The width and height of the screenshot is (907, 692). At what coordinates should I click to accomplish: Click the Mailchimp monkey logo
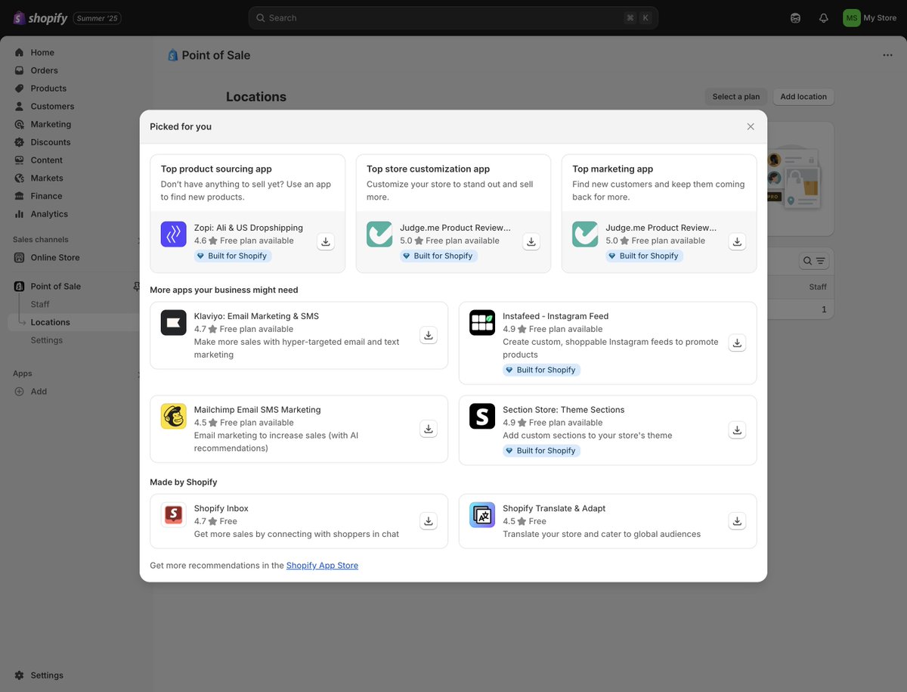174,416
